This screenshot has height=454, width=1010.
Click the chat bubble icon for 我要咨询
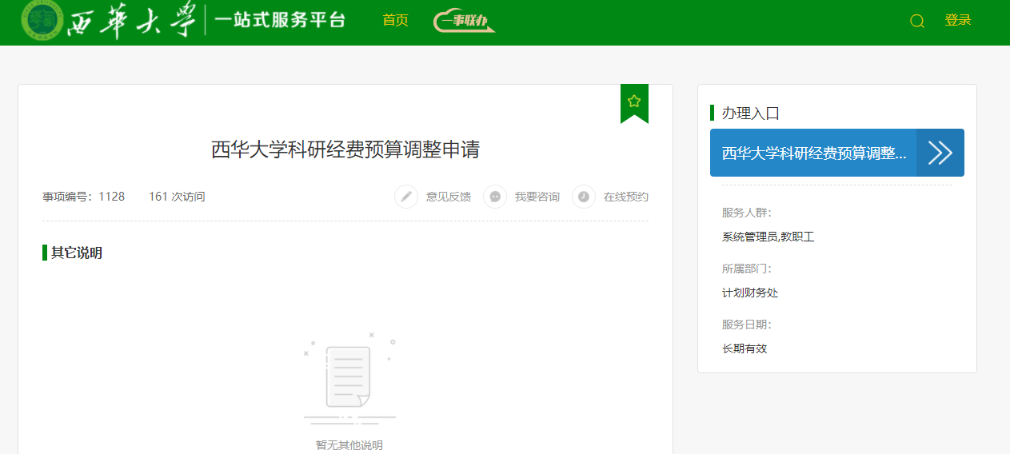tap(495, 197)
